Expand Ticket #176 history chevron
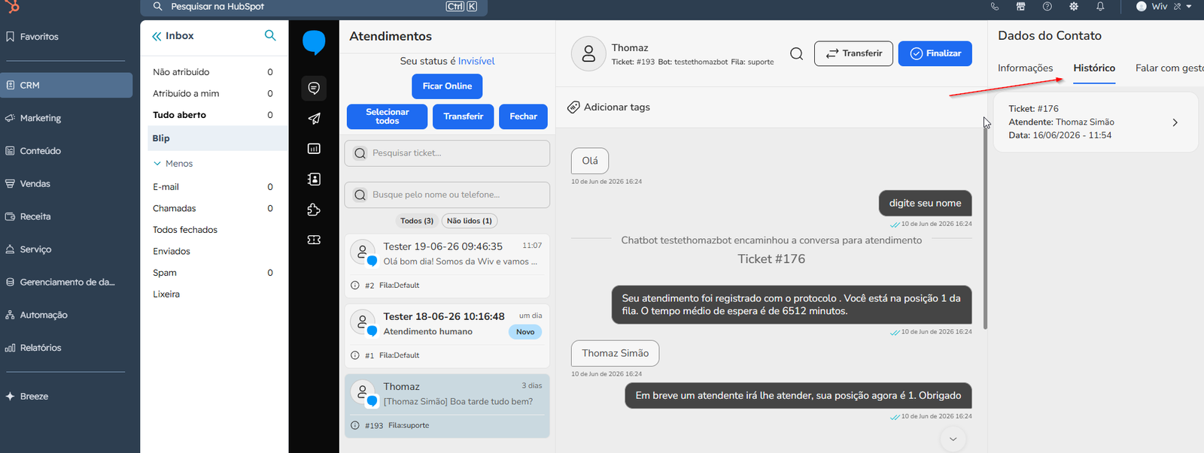 tap(1175, 122)
